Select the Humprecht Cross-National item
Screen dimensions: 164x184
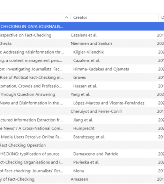point(82,128)
